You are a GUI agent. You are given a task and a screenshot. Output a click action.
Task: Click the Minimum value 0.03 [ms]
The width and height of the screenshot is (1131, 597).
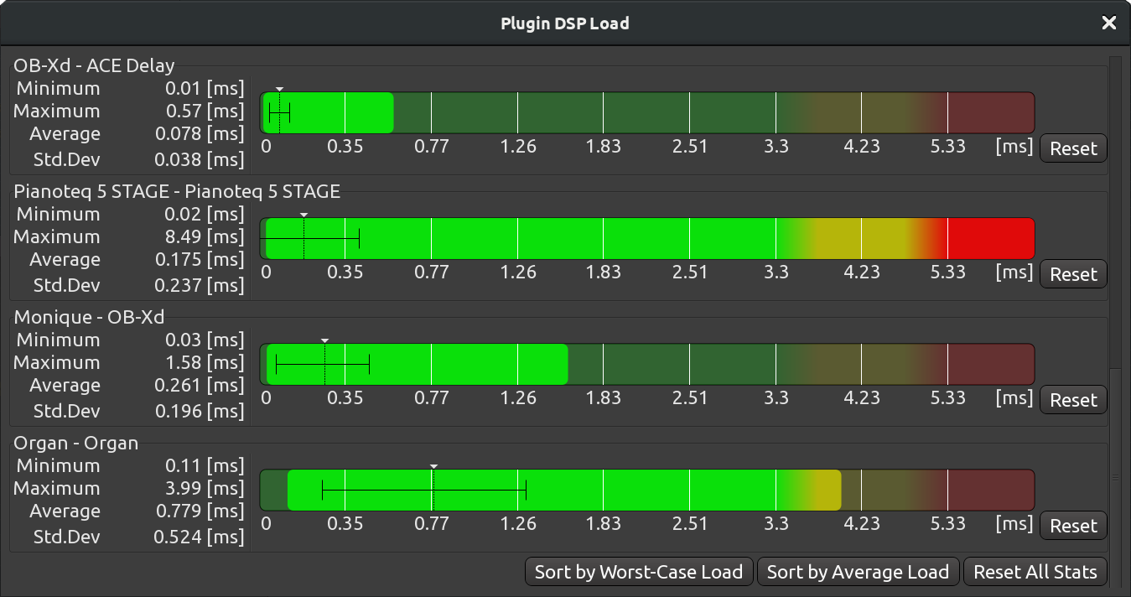tap(205, 340)
